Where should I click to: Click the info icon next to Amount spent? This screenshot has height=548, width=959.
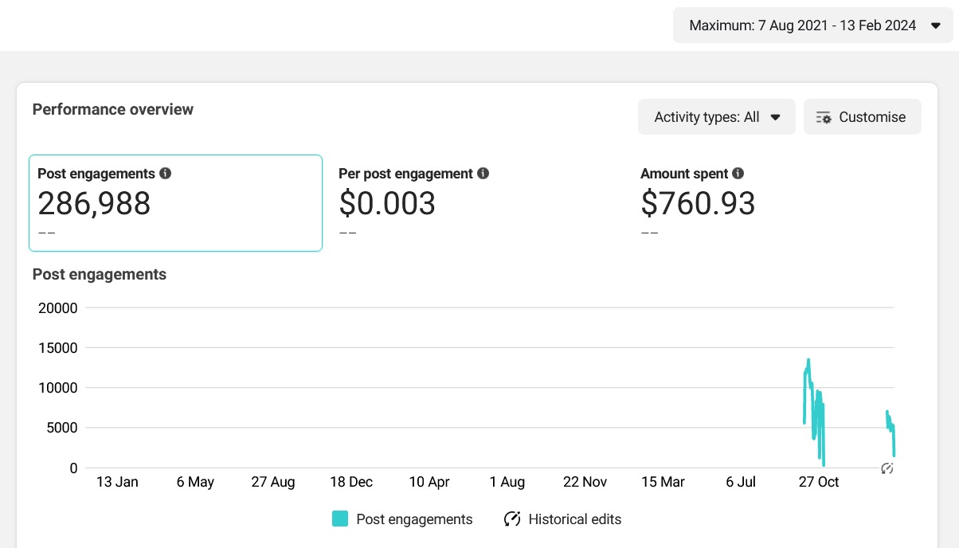click(738, 174)
